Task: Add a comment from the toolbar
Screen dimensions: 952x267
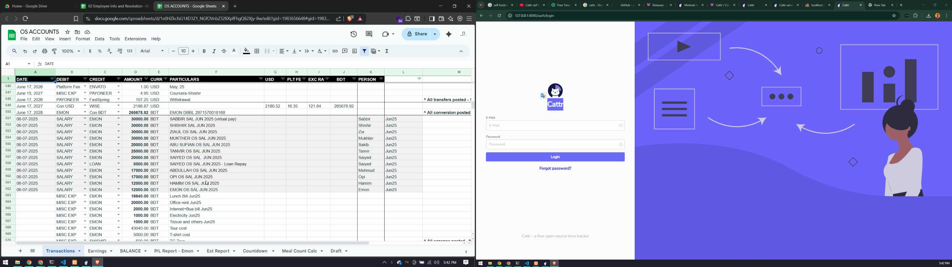Action: pyautogui.click(x=345, y=51)
